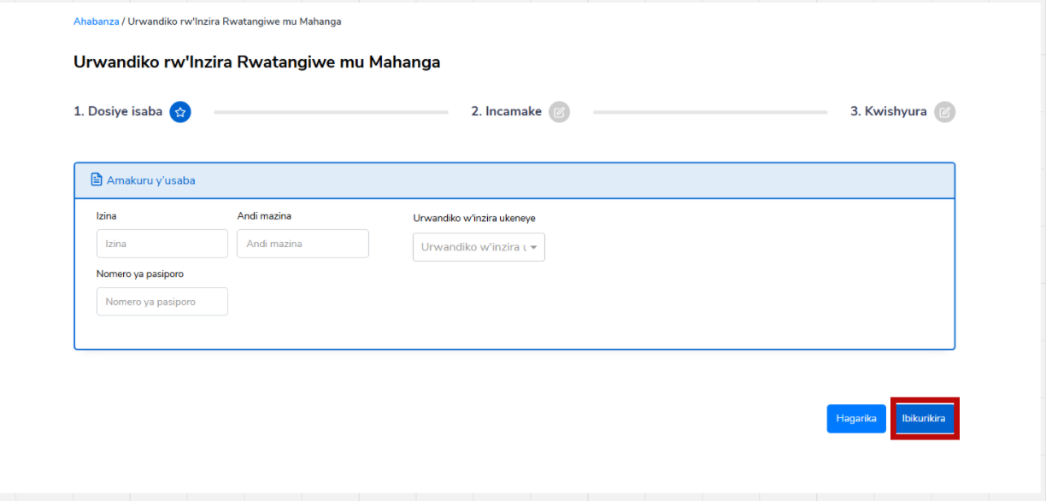Click the Ahabanza breadcrumb link
The width and height of the screenshot is (1046, 501).
coord(96,21)
